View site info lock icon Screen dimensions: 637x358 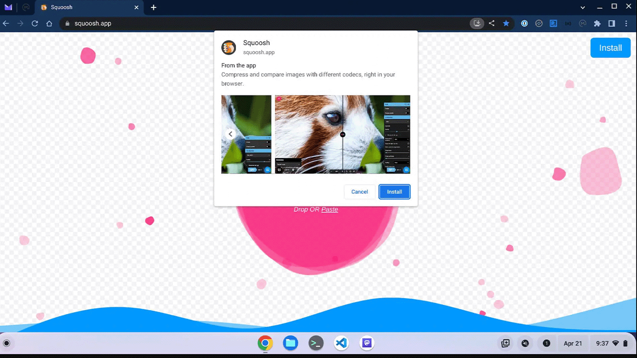pos(68,23)
